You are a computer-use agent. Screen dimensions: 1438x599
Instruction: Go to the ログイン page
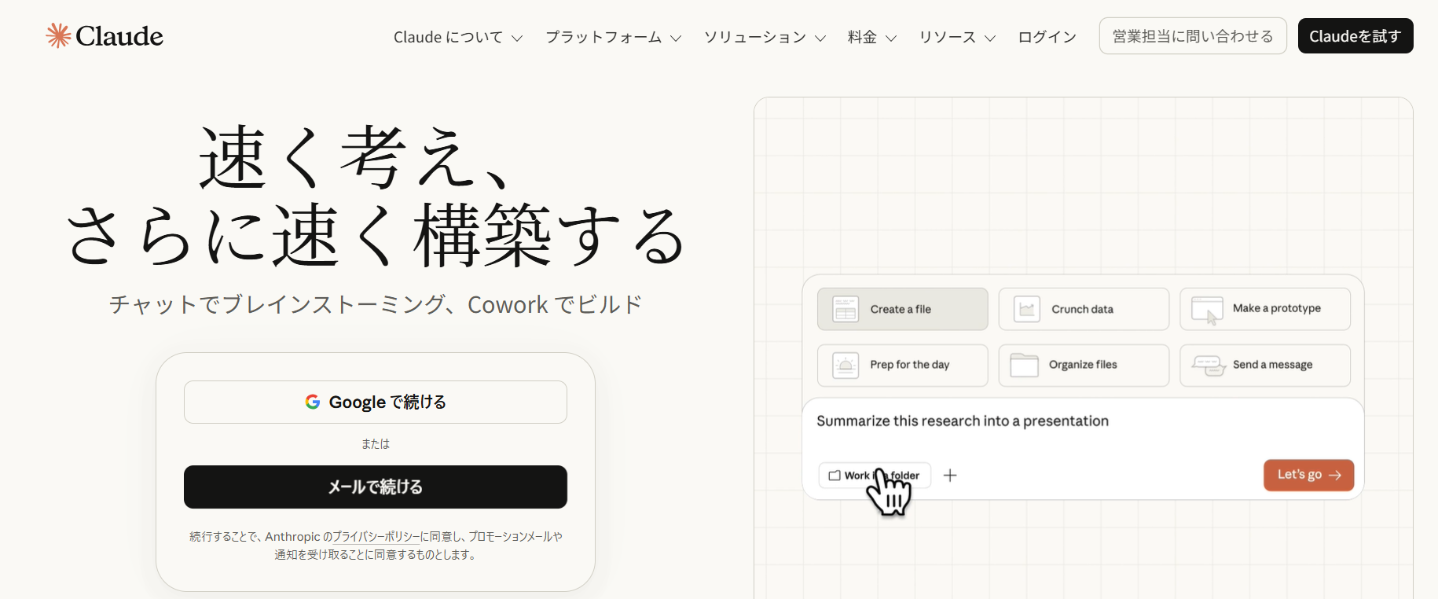click(1047, 37)
